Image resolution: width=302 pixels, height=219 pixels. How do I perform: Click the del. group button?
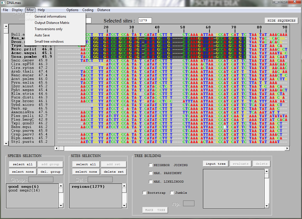tap(50, 172)
